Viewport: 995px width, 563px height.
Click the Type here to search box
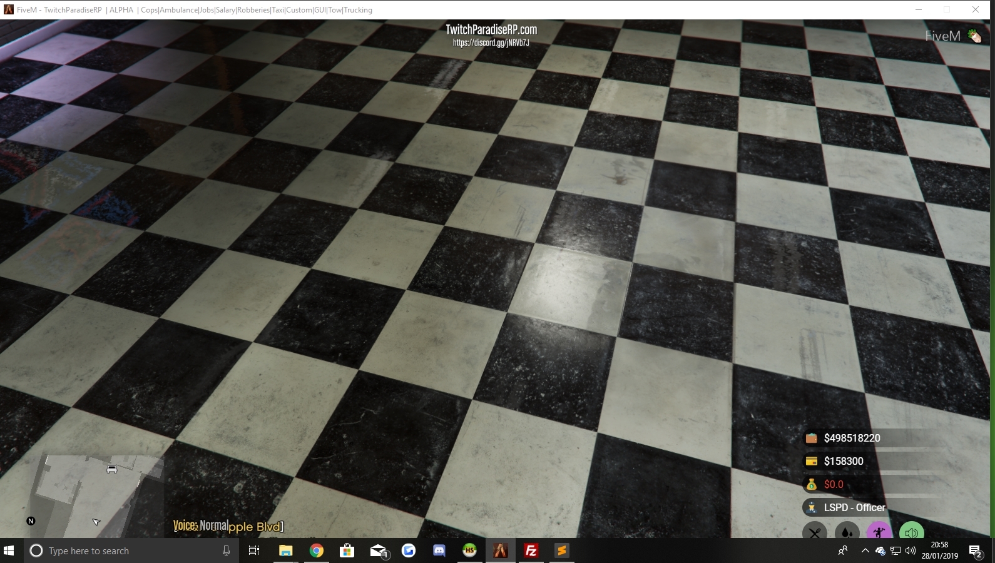[131, 550]
